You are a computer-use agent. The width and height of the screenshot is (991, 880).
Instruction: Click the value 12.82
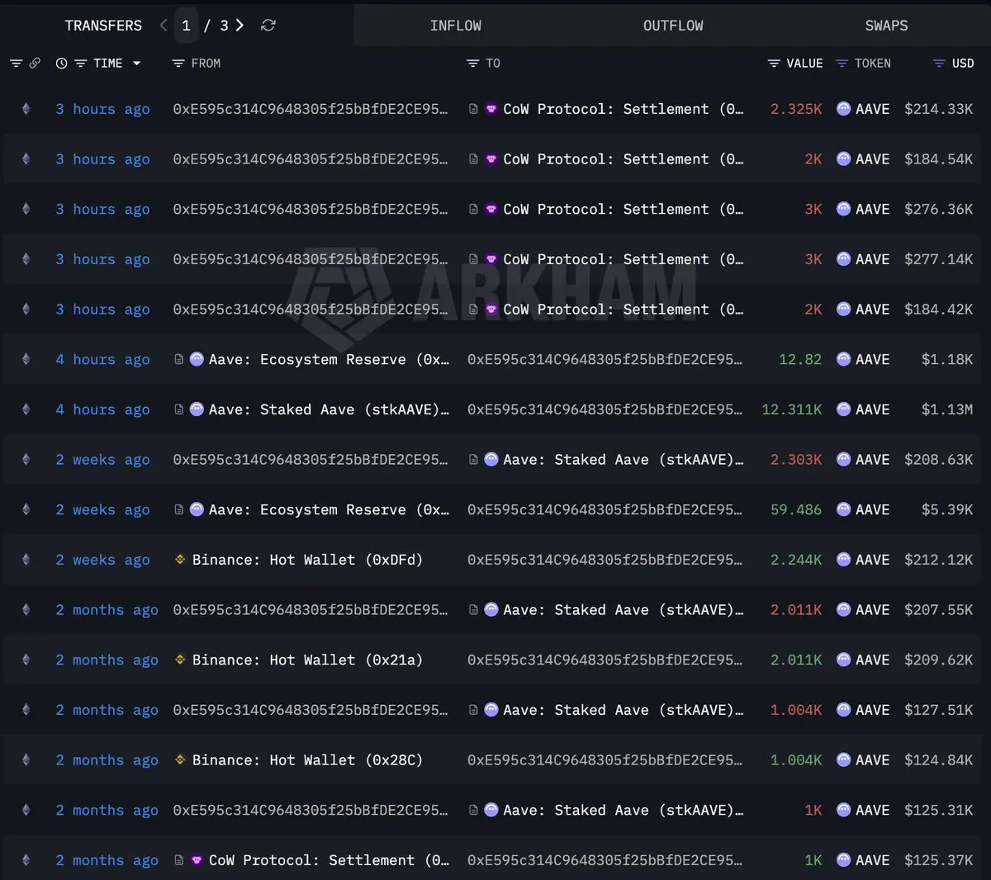(800, 359)
